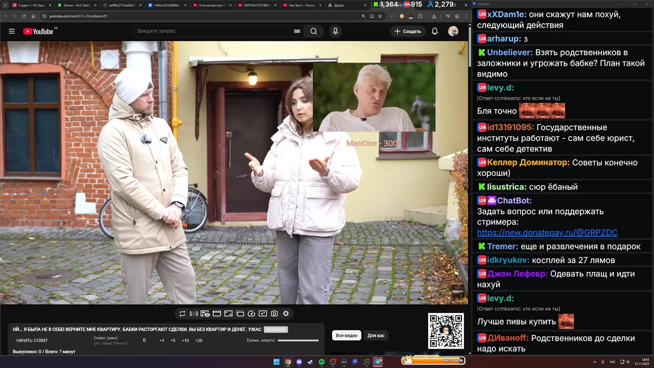This screenshot has width=654, height=368.
Task: Reset the split minutes with 0
Action: coord(144,340)
